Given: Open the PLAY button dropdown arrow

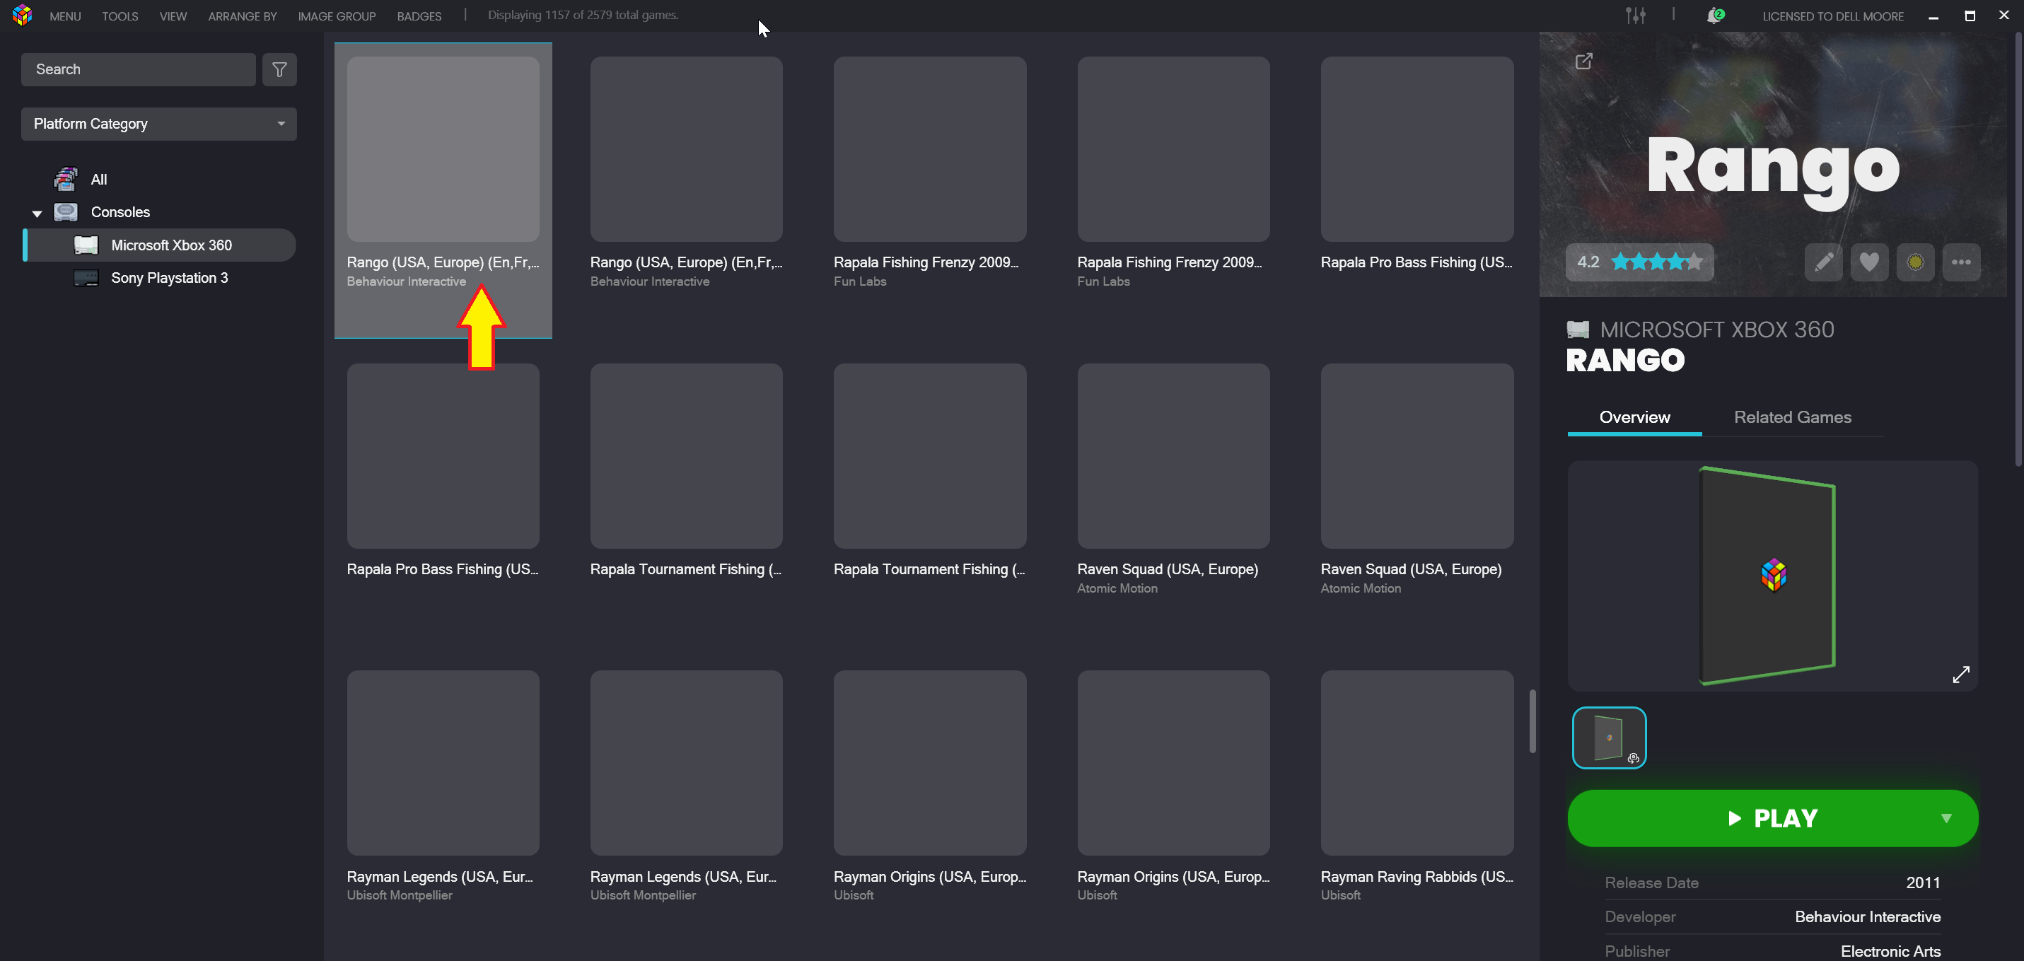Looking at the screenshot, I should (1946, 818).
